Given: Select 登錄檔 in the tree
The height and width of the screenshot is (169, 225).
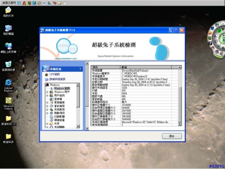Looking at the screenshot, I should click(58, 99).
